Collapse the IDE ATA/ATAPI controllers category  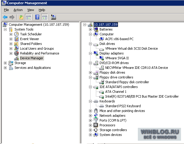coord(90,87)
